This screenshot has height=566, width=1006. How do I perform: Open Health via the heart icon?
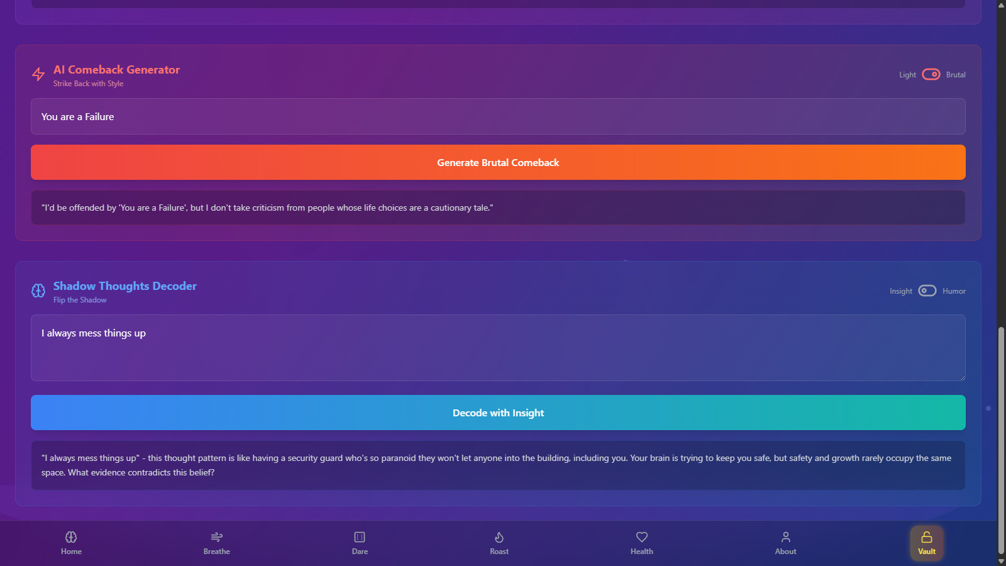642,537
